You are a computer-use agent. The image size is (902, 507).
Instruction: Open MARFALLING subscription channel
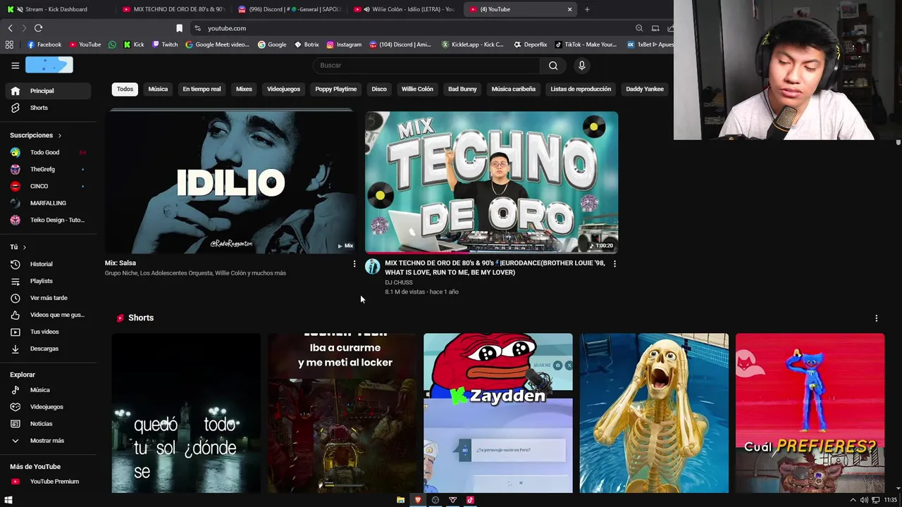pos(48,203)
